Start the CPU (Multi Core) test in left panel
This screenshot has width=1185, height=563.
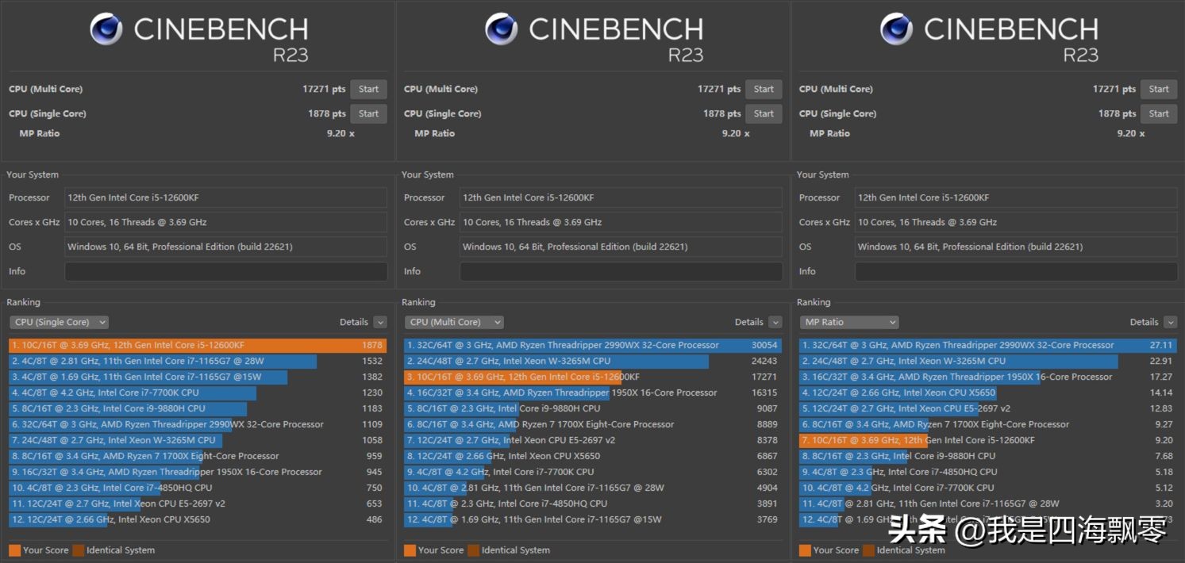click(368, 89)
